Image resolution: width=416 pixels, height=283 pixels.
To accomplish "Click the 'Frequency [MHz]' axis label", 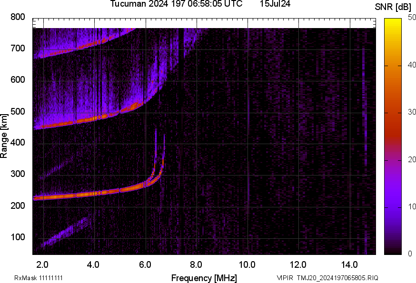I will [204, 278].
